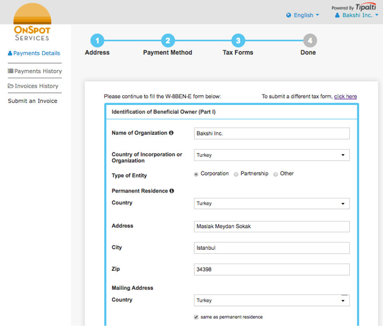
Task: Click the Address step label
Action: click(x=97, y=52)
